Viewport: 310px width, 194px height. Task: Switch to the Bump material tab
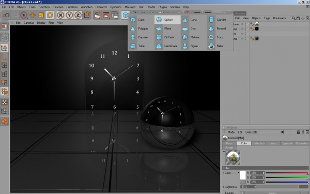(x=273, y=143)
